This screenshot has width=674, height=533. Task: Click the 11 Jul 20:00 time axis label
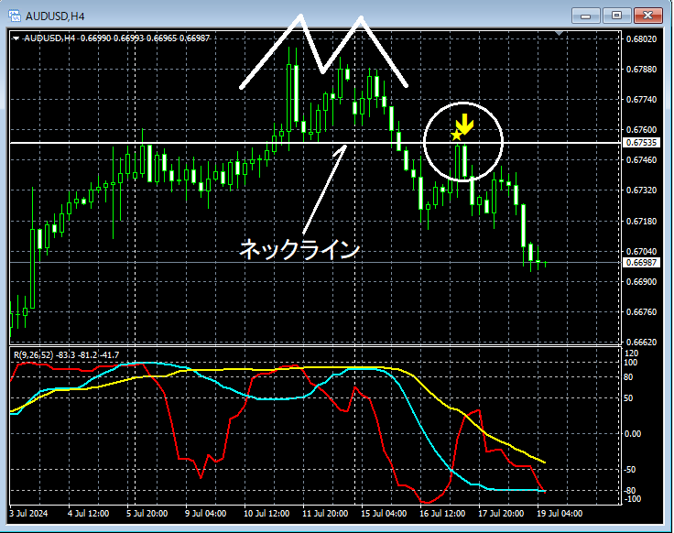[325, 513]
